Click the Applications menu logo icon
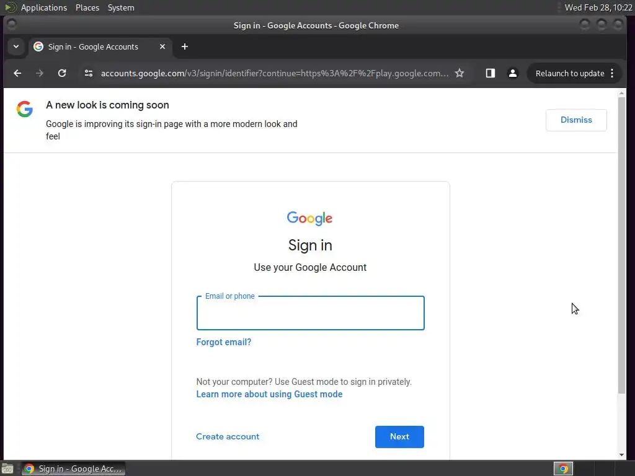The image size is (635, 476). 10,7
